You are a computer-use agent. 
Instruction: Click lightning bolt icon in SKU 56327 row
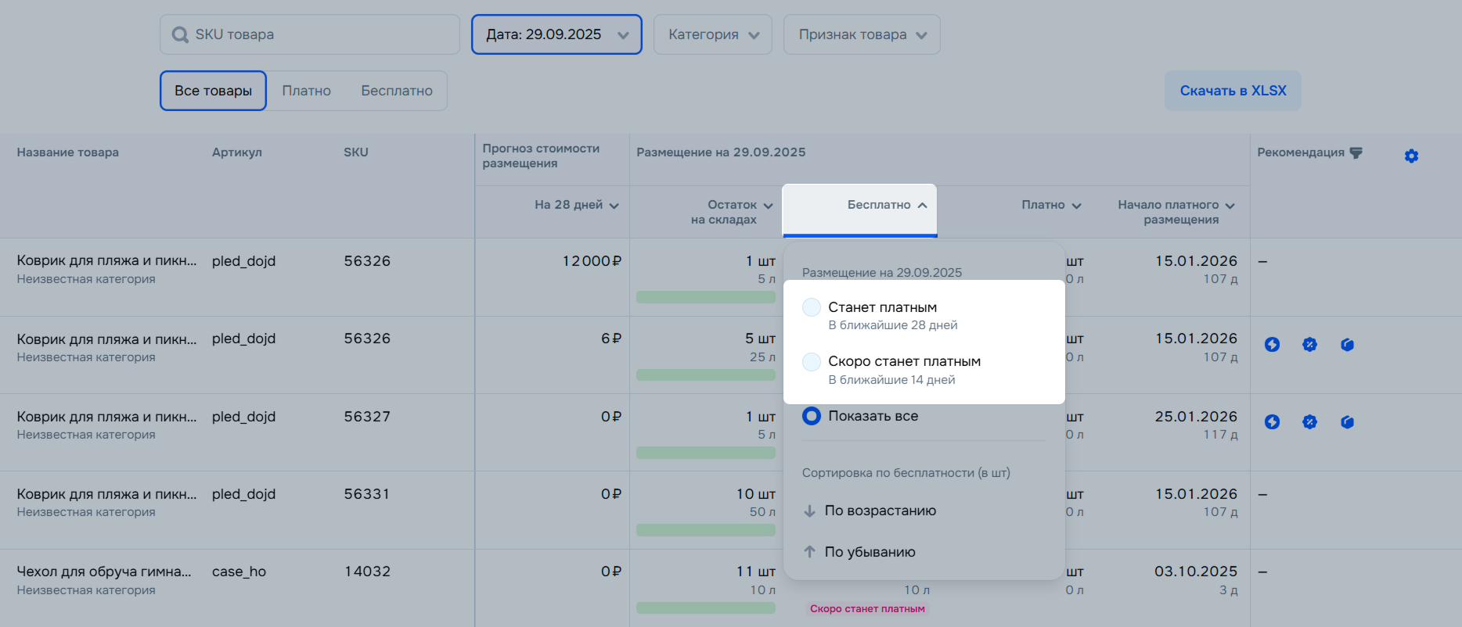pyautogui.click(x=1272, y=422)
